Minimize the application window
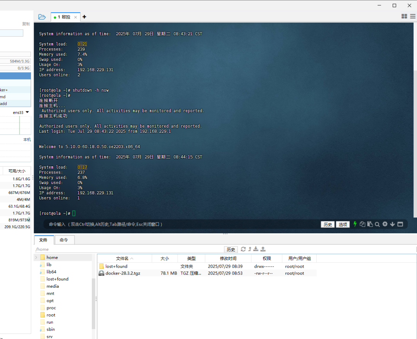 380,5
